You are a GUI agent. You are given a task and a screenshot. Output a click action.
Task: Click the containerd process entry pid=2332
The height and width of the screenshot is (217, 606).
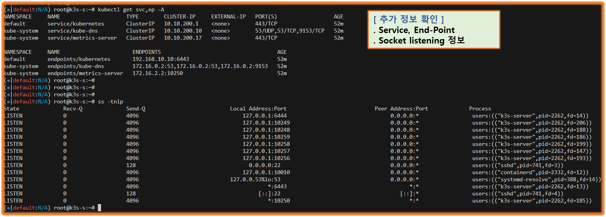click(530, 173)
